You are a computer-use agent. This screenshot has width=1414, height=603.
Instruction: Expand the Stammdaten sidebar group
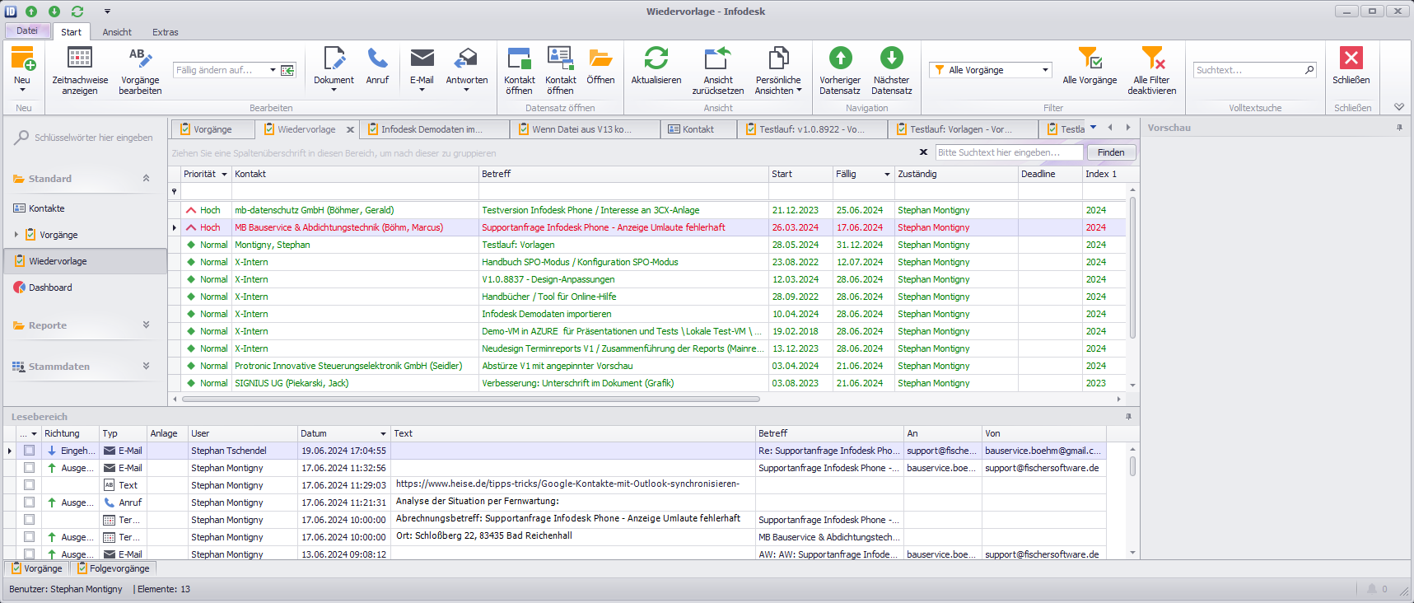(x=146, y=367)
